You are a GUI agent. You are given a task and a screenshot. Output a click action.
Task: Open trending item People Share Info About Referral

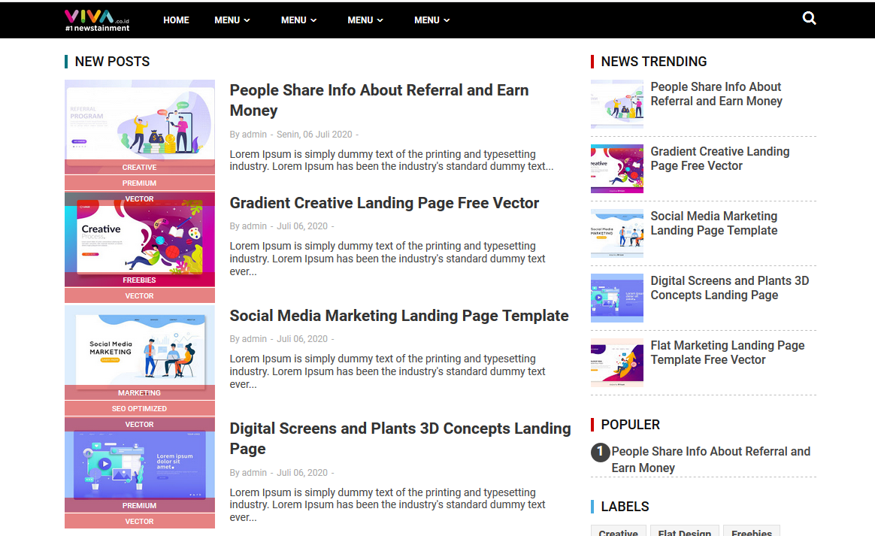coord(716,94)
